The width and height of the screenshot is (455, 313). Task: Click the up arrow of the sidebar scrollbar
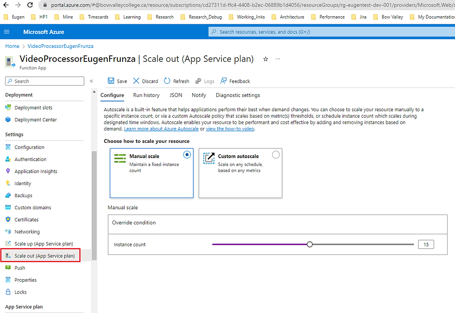tap(94, 92)
